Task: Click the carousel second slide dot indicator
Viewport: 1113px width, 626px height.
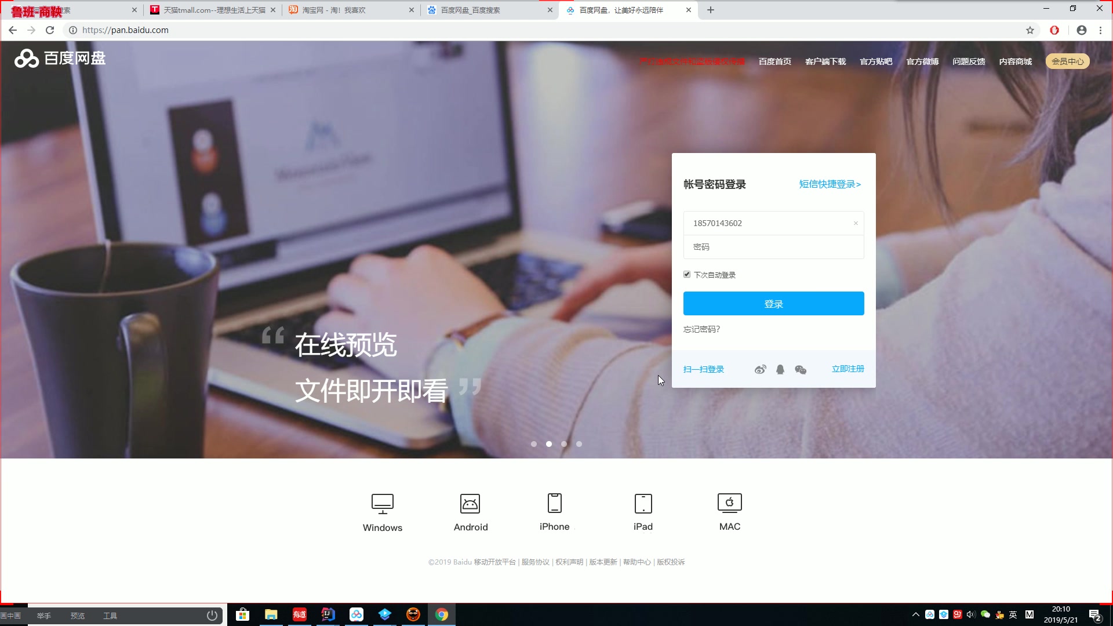Action: click(548, 444)
